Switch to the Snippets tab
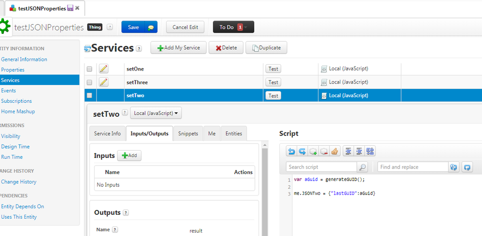The height and width of the screenshot is (236, 482). [x=188, y=134]
